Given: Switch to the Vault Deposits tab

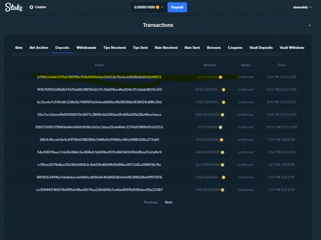Looking at the screenshot, I should pyautogui.click(x=261, y=48).
